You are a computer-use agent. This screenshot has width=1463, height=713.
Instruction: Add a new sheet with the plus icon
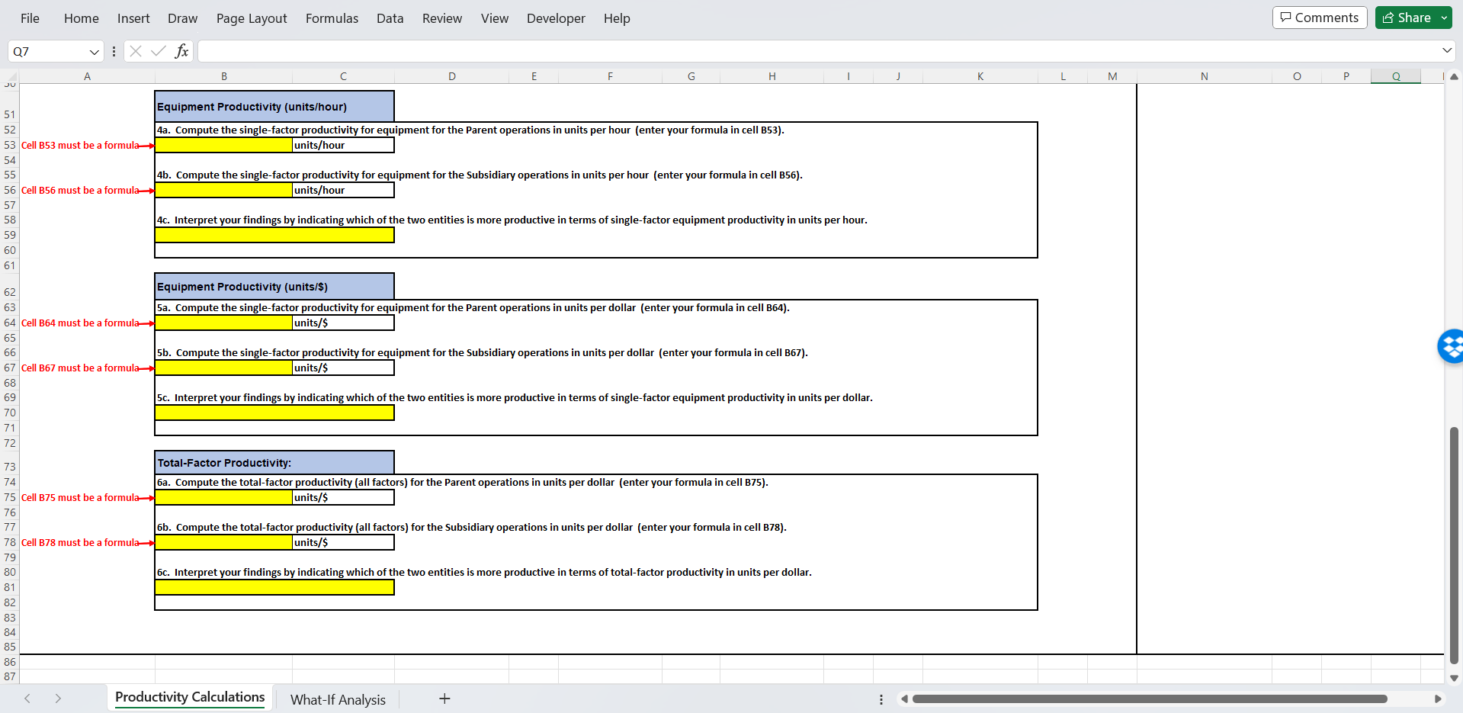click(x=444, y=699)
